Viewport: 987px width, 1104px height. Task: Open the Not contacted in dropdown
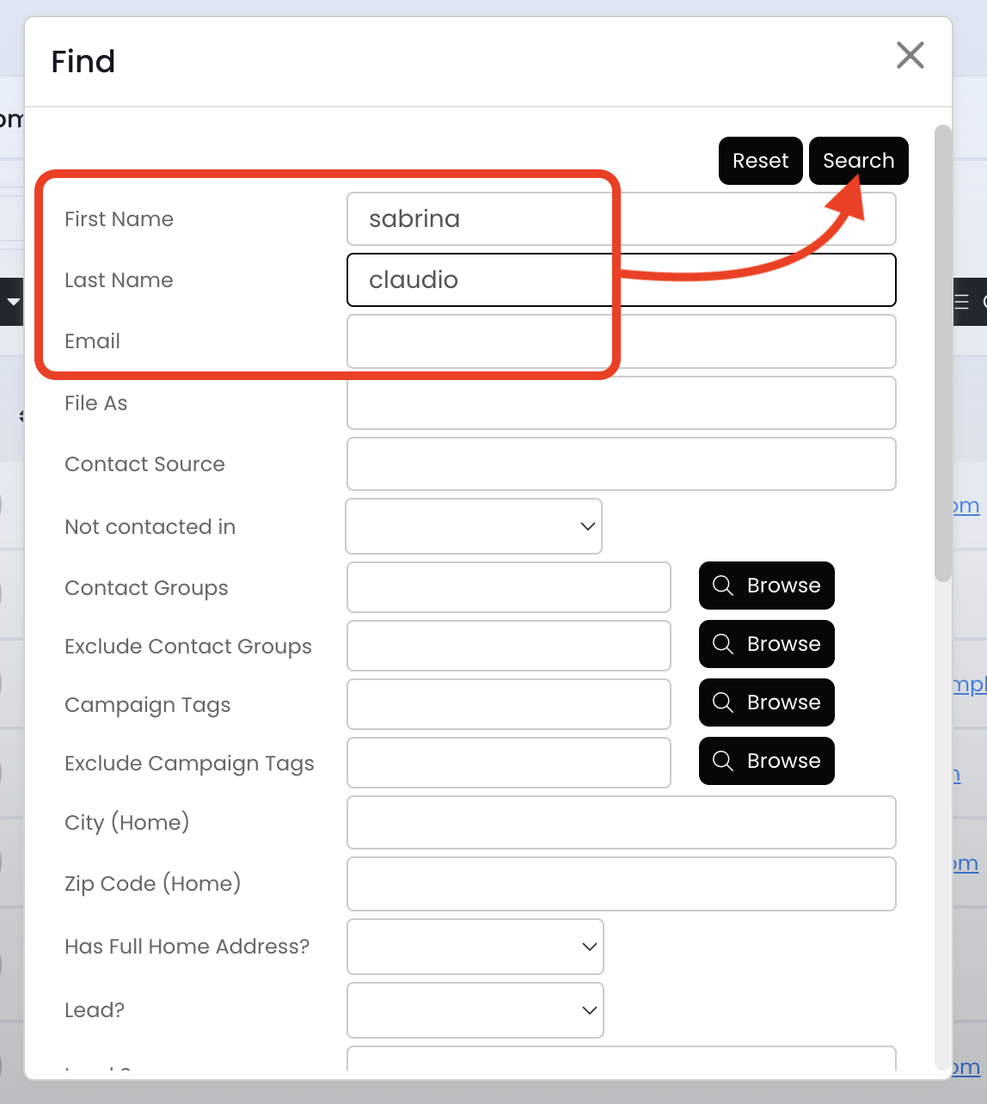(x=474, y=526)
